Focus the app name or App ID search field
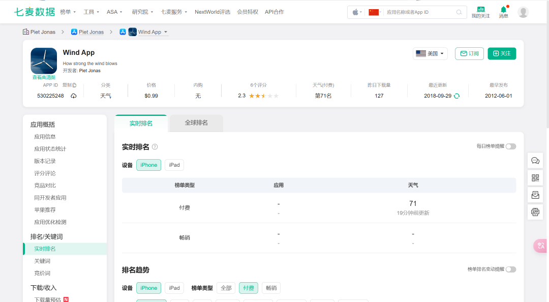549x302 pixels. tap(419, 12)
